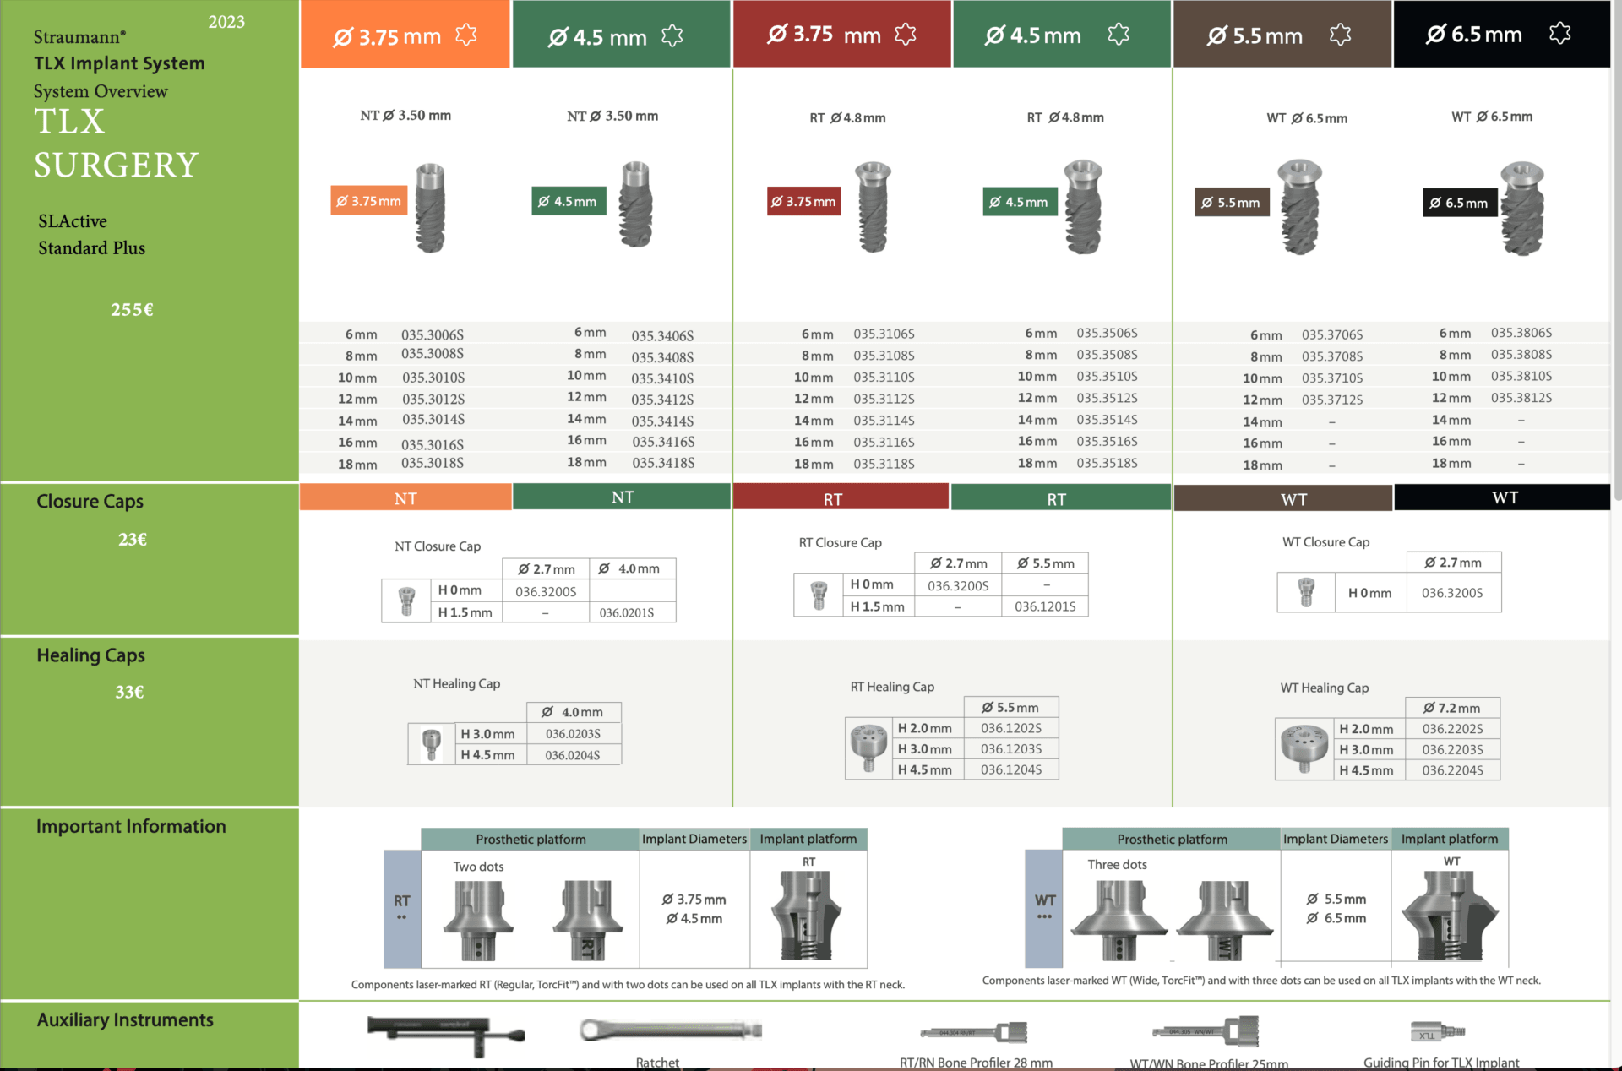The image size is (1622, 1071).
Task: Click the red 3.75 mm diameter badge
Action: (803, 201)
